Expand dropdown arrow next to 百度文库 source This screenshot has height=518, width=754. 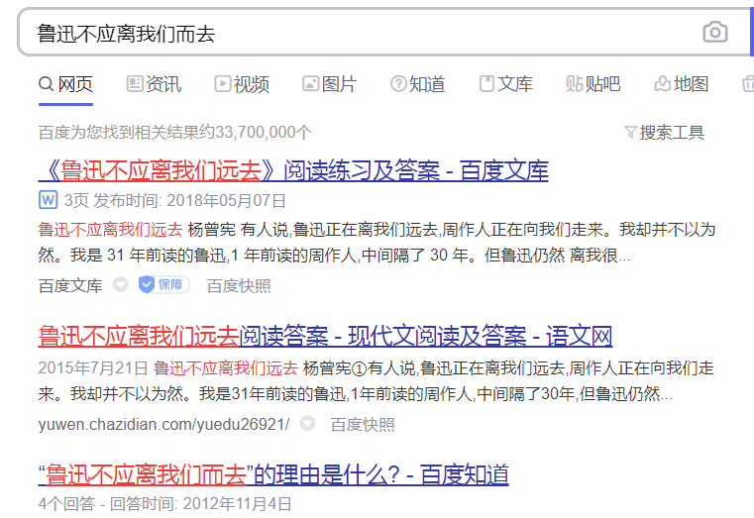[120, 284]
